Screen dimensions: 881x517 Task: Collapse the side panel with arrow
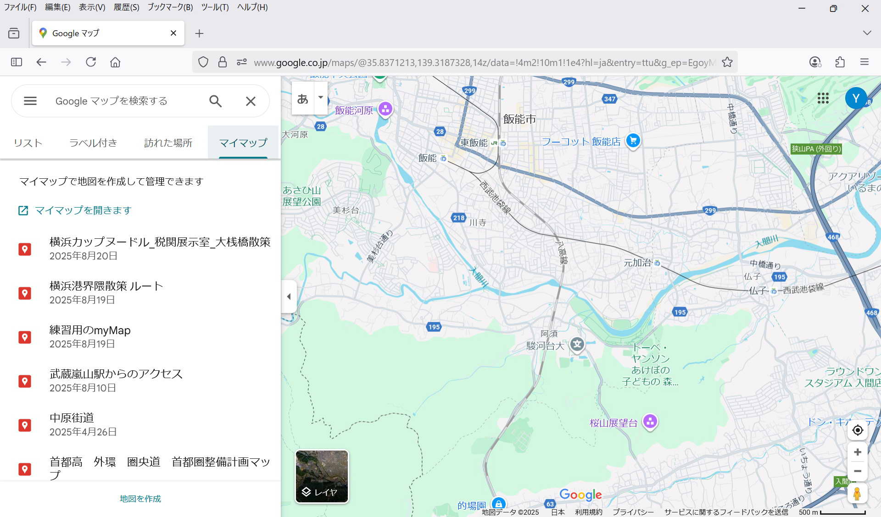(x=289, y=297)
